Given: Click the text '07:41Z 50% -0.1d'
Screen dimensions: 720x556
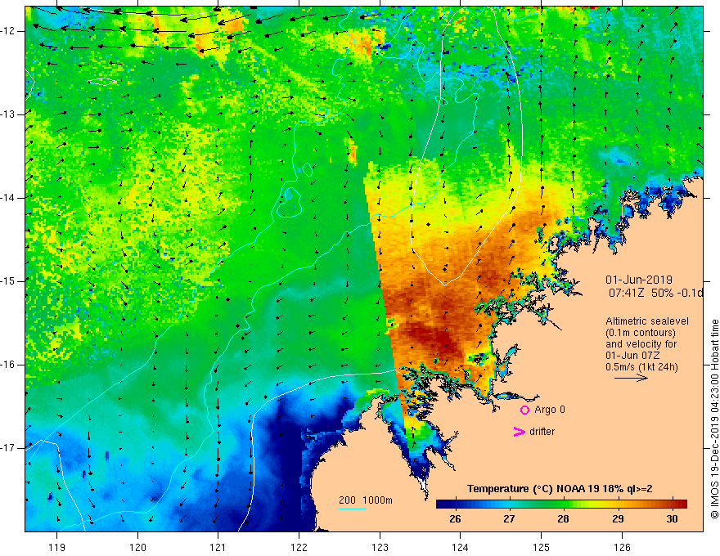Looking at the screenshot, I should click(x=655, y=293).
